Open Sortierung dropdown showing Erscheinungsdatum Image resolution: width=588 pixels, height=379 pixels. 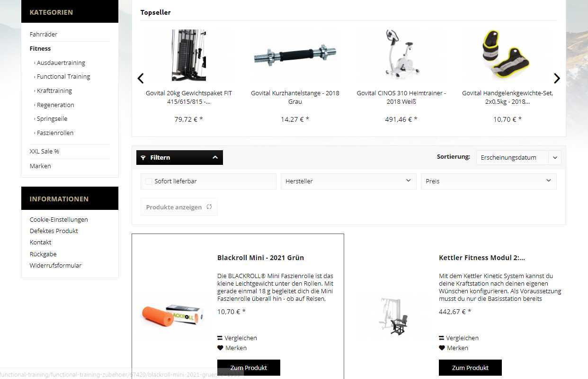pos(518,157)
